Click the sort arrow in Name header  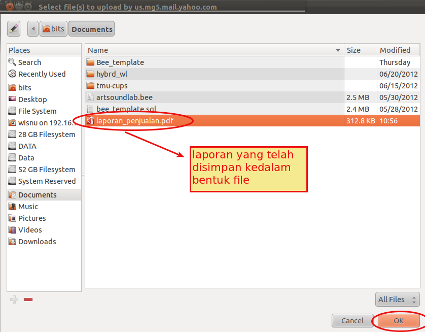[x=338, y=50]
